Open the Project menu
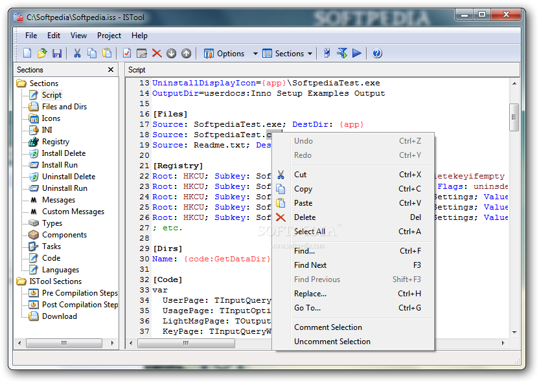Image resolution: width=539 pixels, height=383 pixels. coord(109,36)
